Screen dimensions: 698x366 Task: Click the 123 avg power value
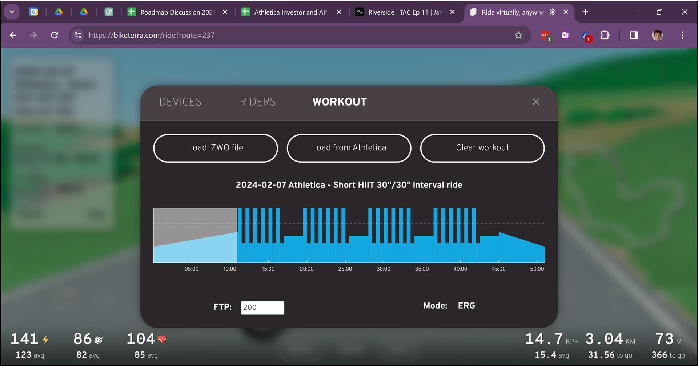coord(30,355)
